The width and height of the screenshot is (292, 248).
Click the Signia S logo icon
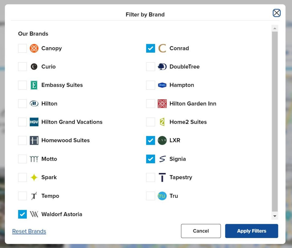click(162, 159)
